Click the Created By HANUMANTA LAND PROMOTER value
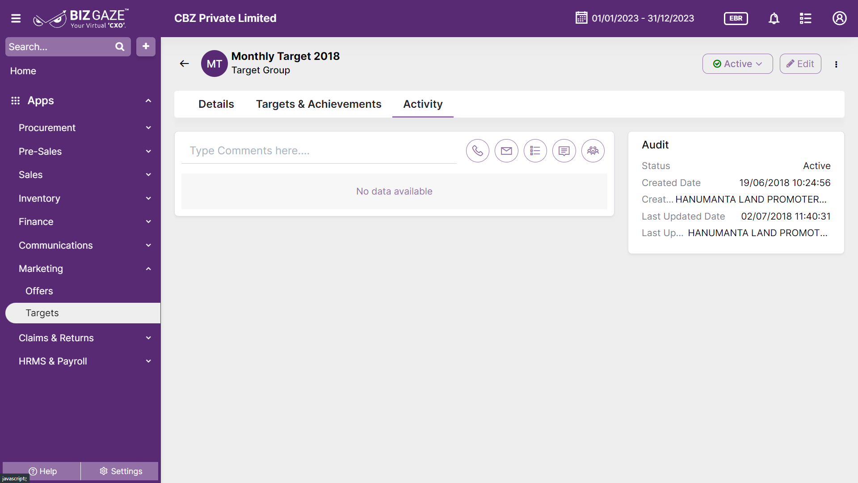This screenshot has width=858, height=483. coord(751,199)
